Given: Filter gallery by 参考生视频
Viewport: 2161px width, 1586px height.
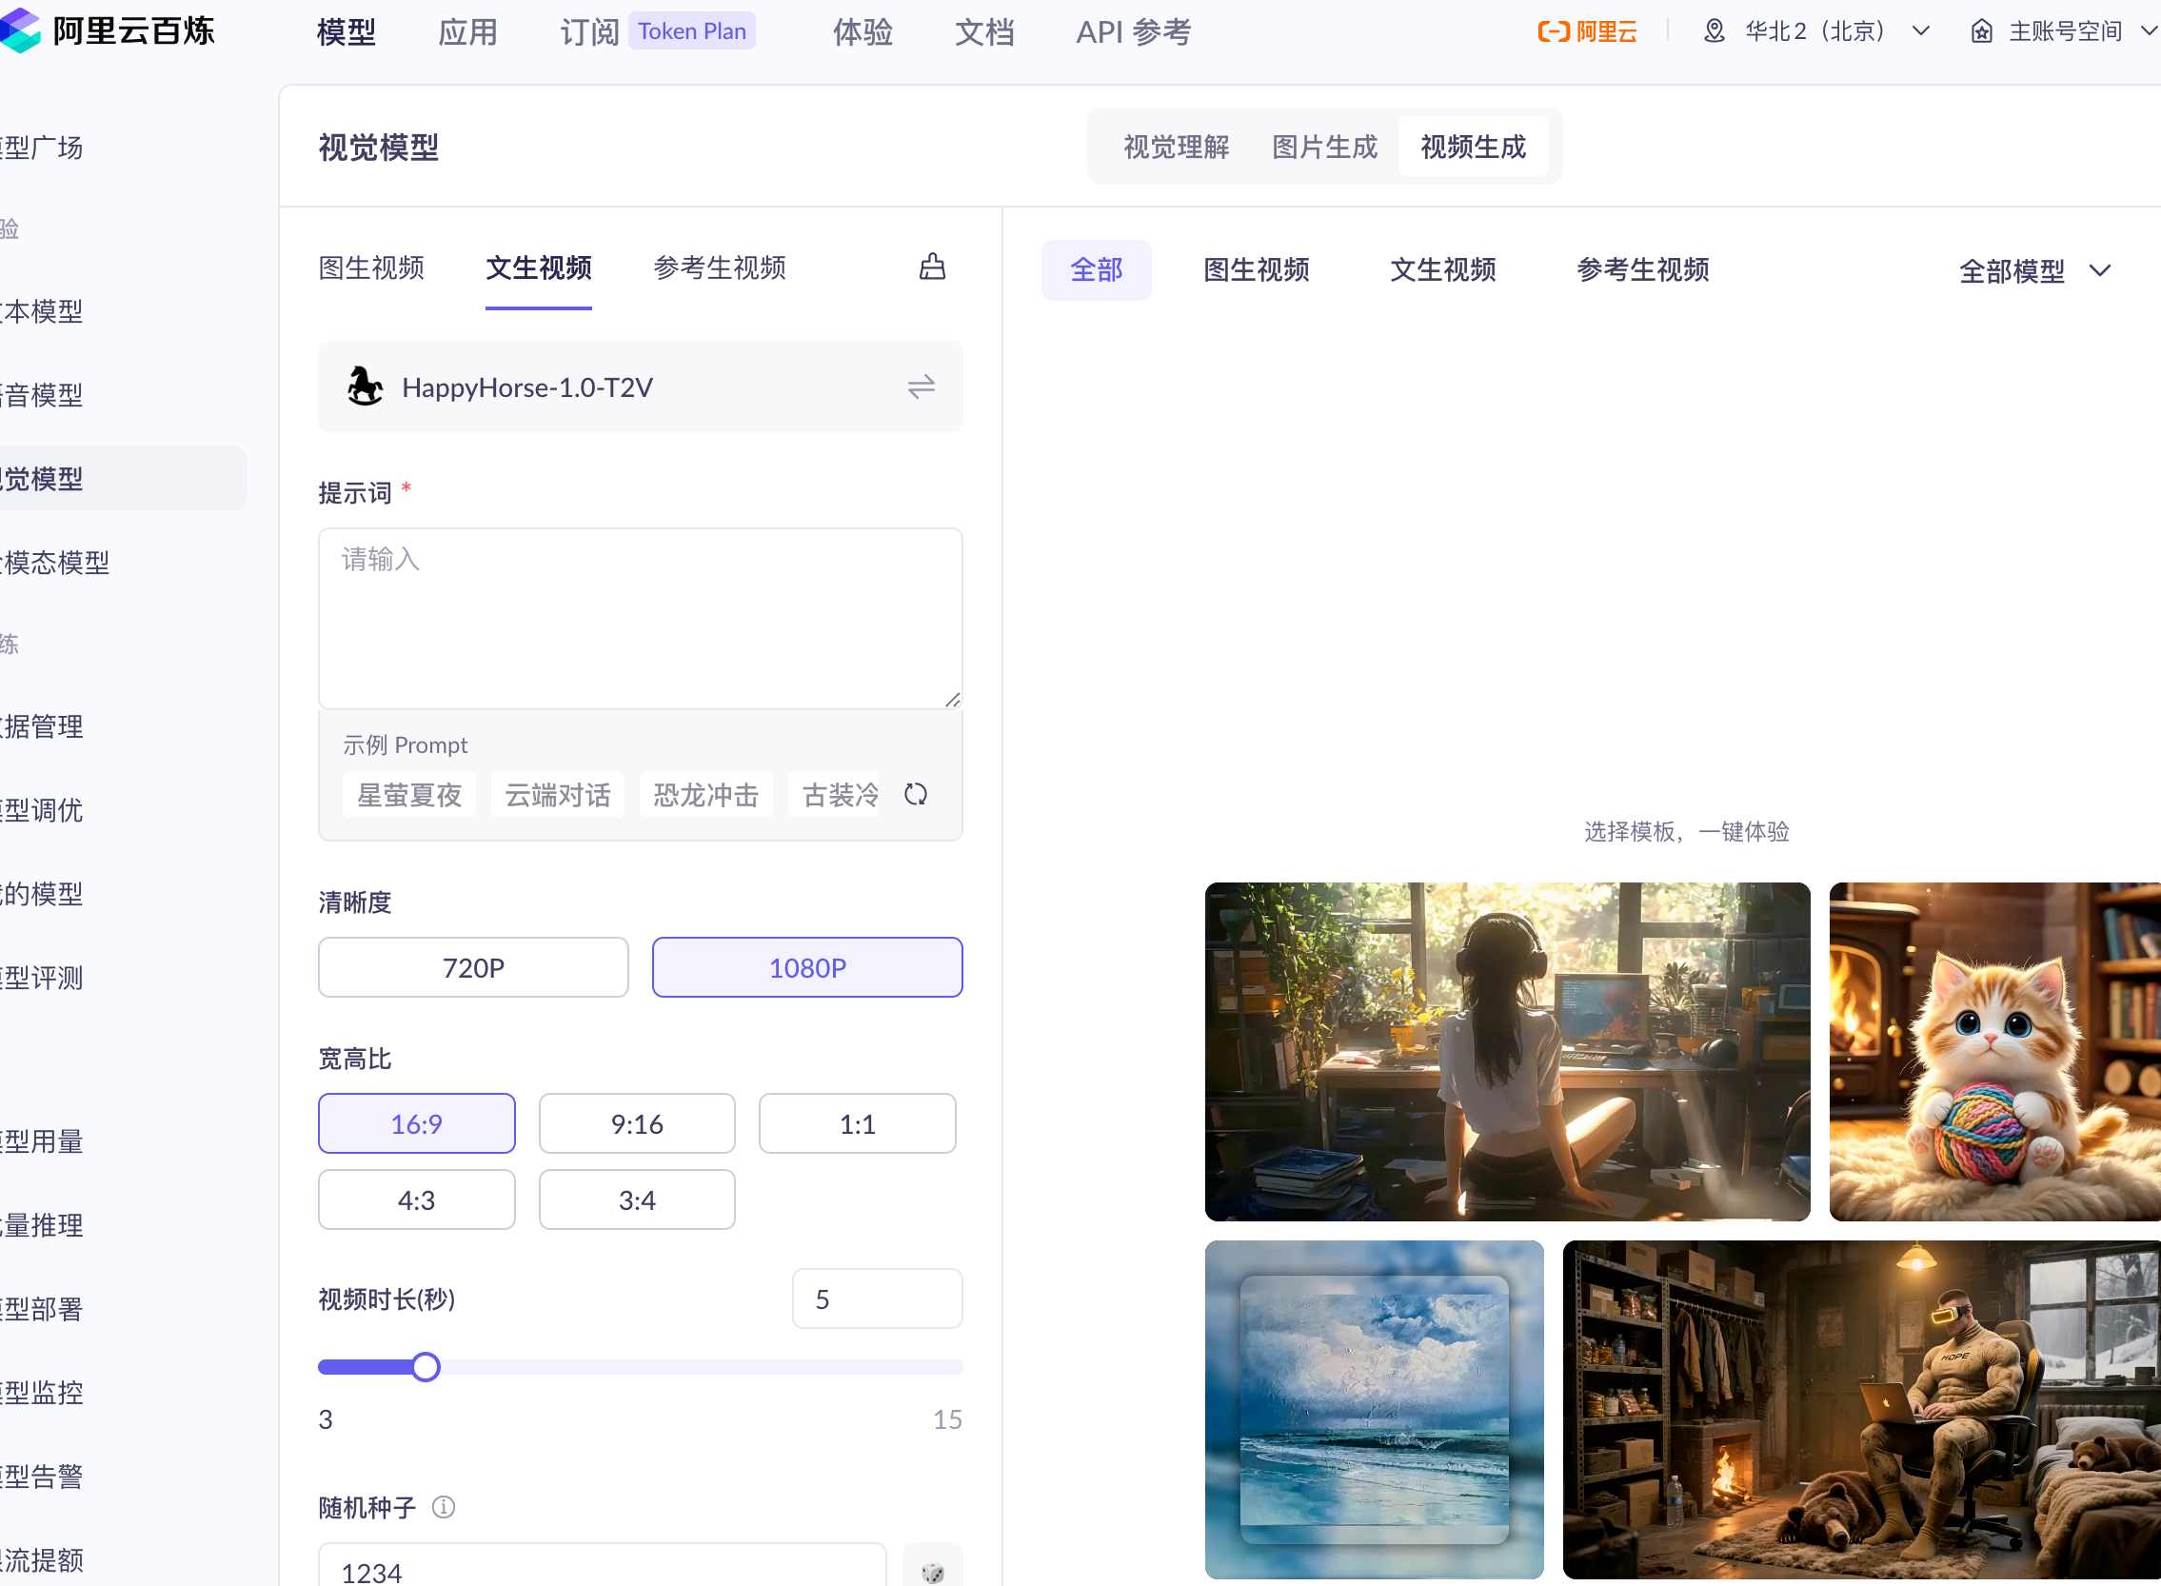Looking at the screenshot, I should coord(1642,270).
